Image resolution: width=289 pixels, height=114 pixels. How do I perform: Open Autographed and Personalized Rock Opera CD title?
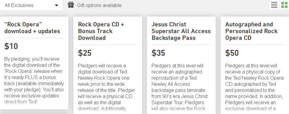pos(251,31)
